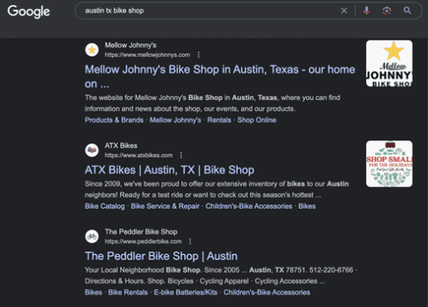Open the Bike Rentals sitelink
The height and width of the screenshot is (307, 428).
pyautogui.click(x=128, y=292)
